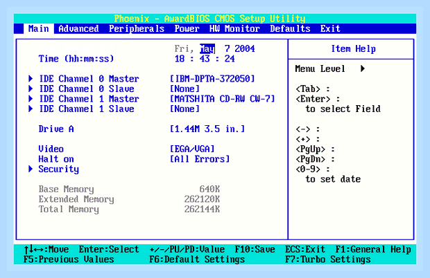Image resolution: width=430 pixels, height=278 pixels.
Task: Click the <0-9> help line
Action: [313, 169]
